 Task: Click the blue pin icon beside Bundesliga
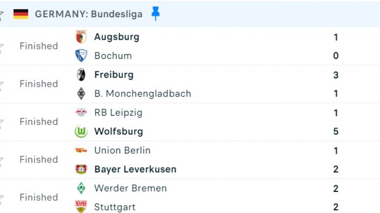pos(155,13)
